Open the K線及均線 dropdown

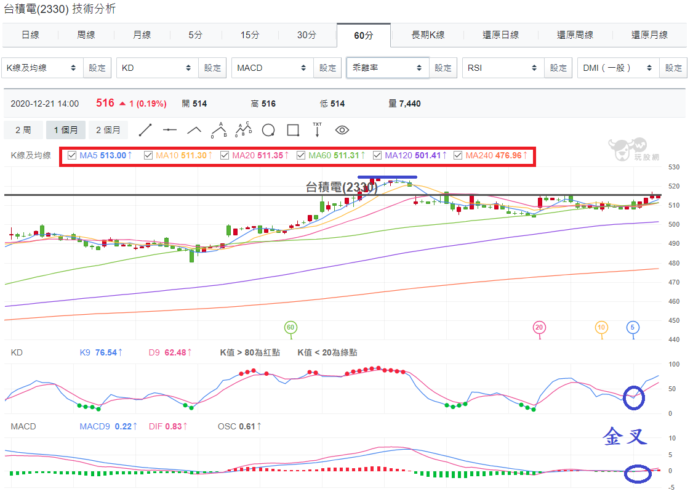[x=42, y=68]
